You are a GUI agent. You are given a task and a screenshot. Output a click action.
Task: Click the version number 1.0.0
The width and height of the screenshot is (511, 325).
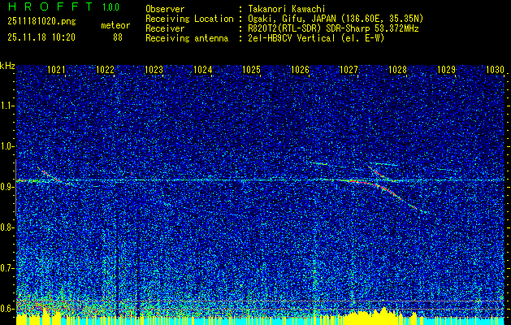pyautogui.click(x=110, y=7)
